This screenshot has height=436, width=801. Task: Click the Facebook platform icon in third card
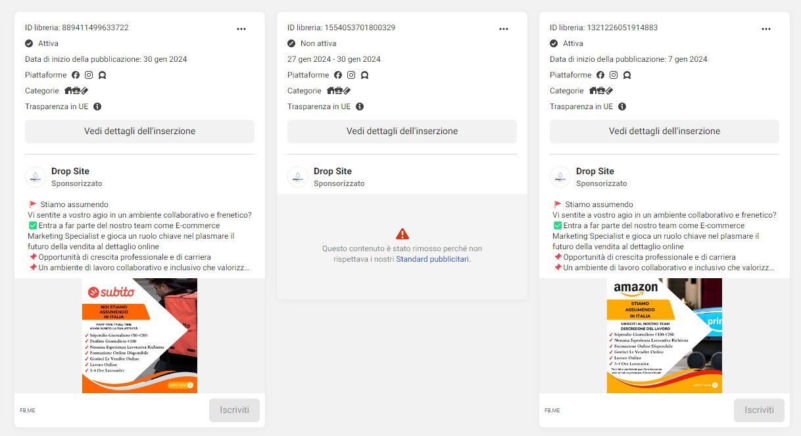coord(600,75)
